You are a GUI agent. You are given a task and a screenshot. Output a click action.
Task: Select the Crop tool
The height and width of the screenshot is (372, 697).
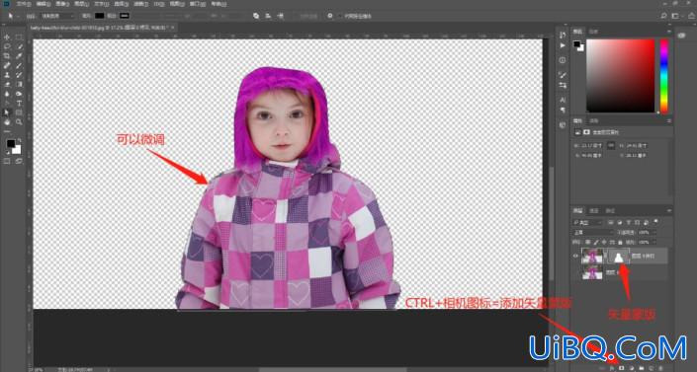coord(7,56)
